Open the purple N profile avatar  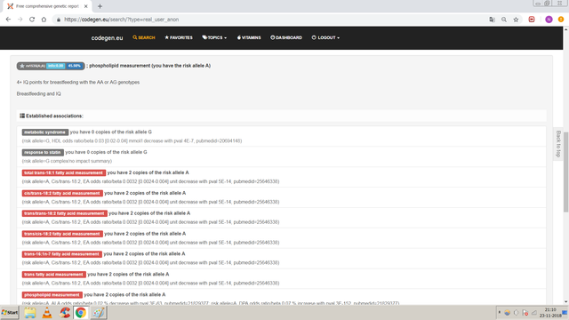(549, 20)
